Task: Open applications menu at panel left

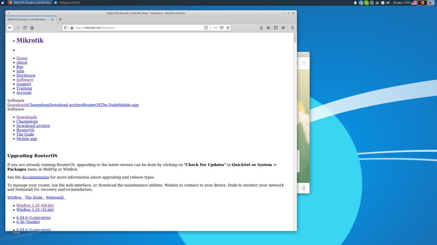Action: [3, 3]
